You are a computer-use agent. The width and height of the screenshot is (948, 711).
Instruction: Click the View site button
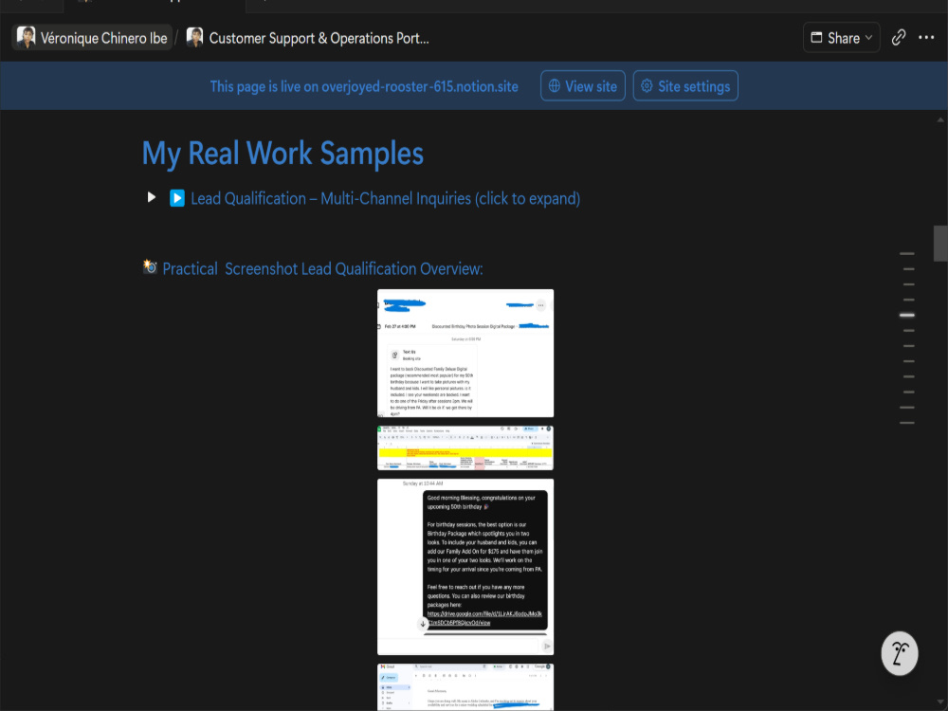(582, 86)
